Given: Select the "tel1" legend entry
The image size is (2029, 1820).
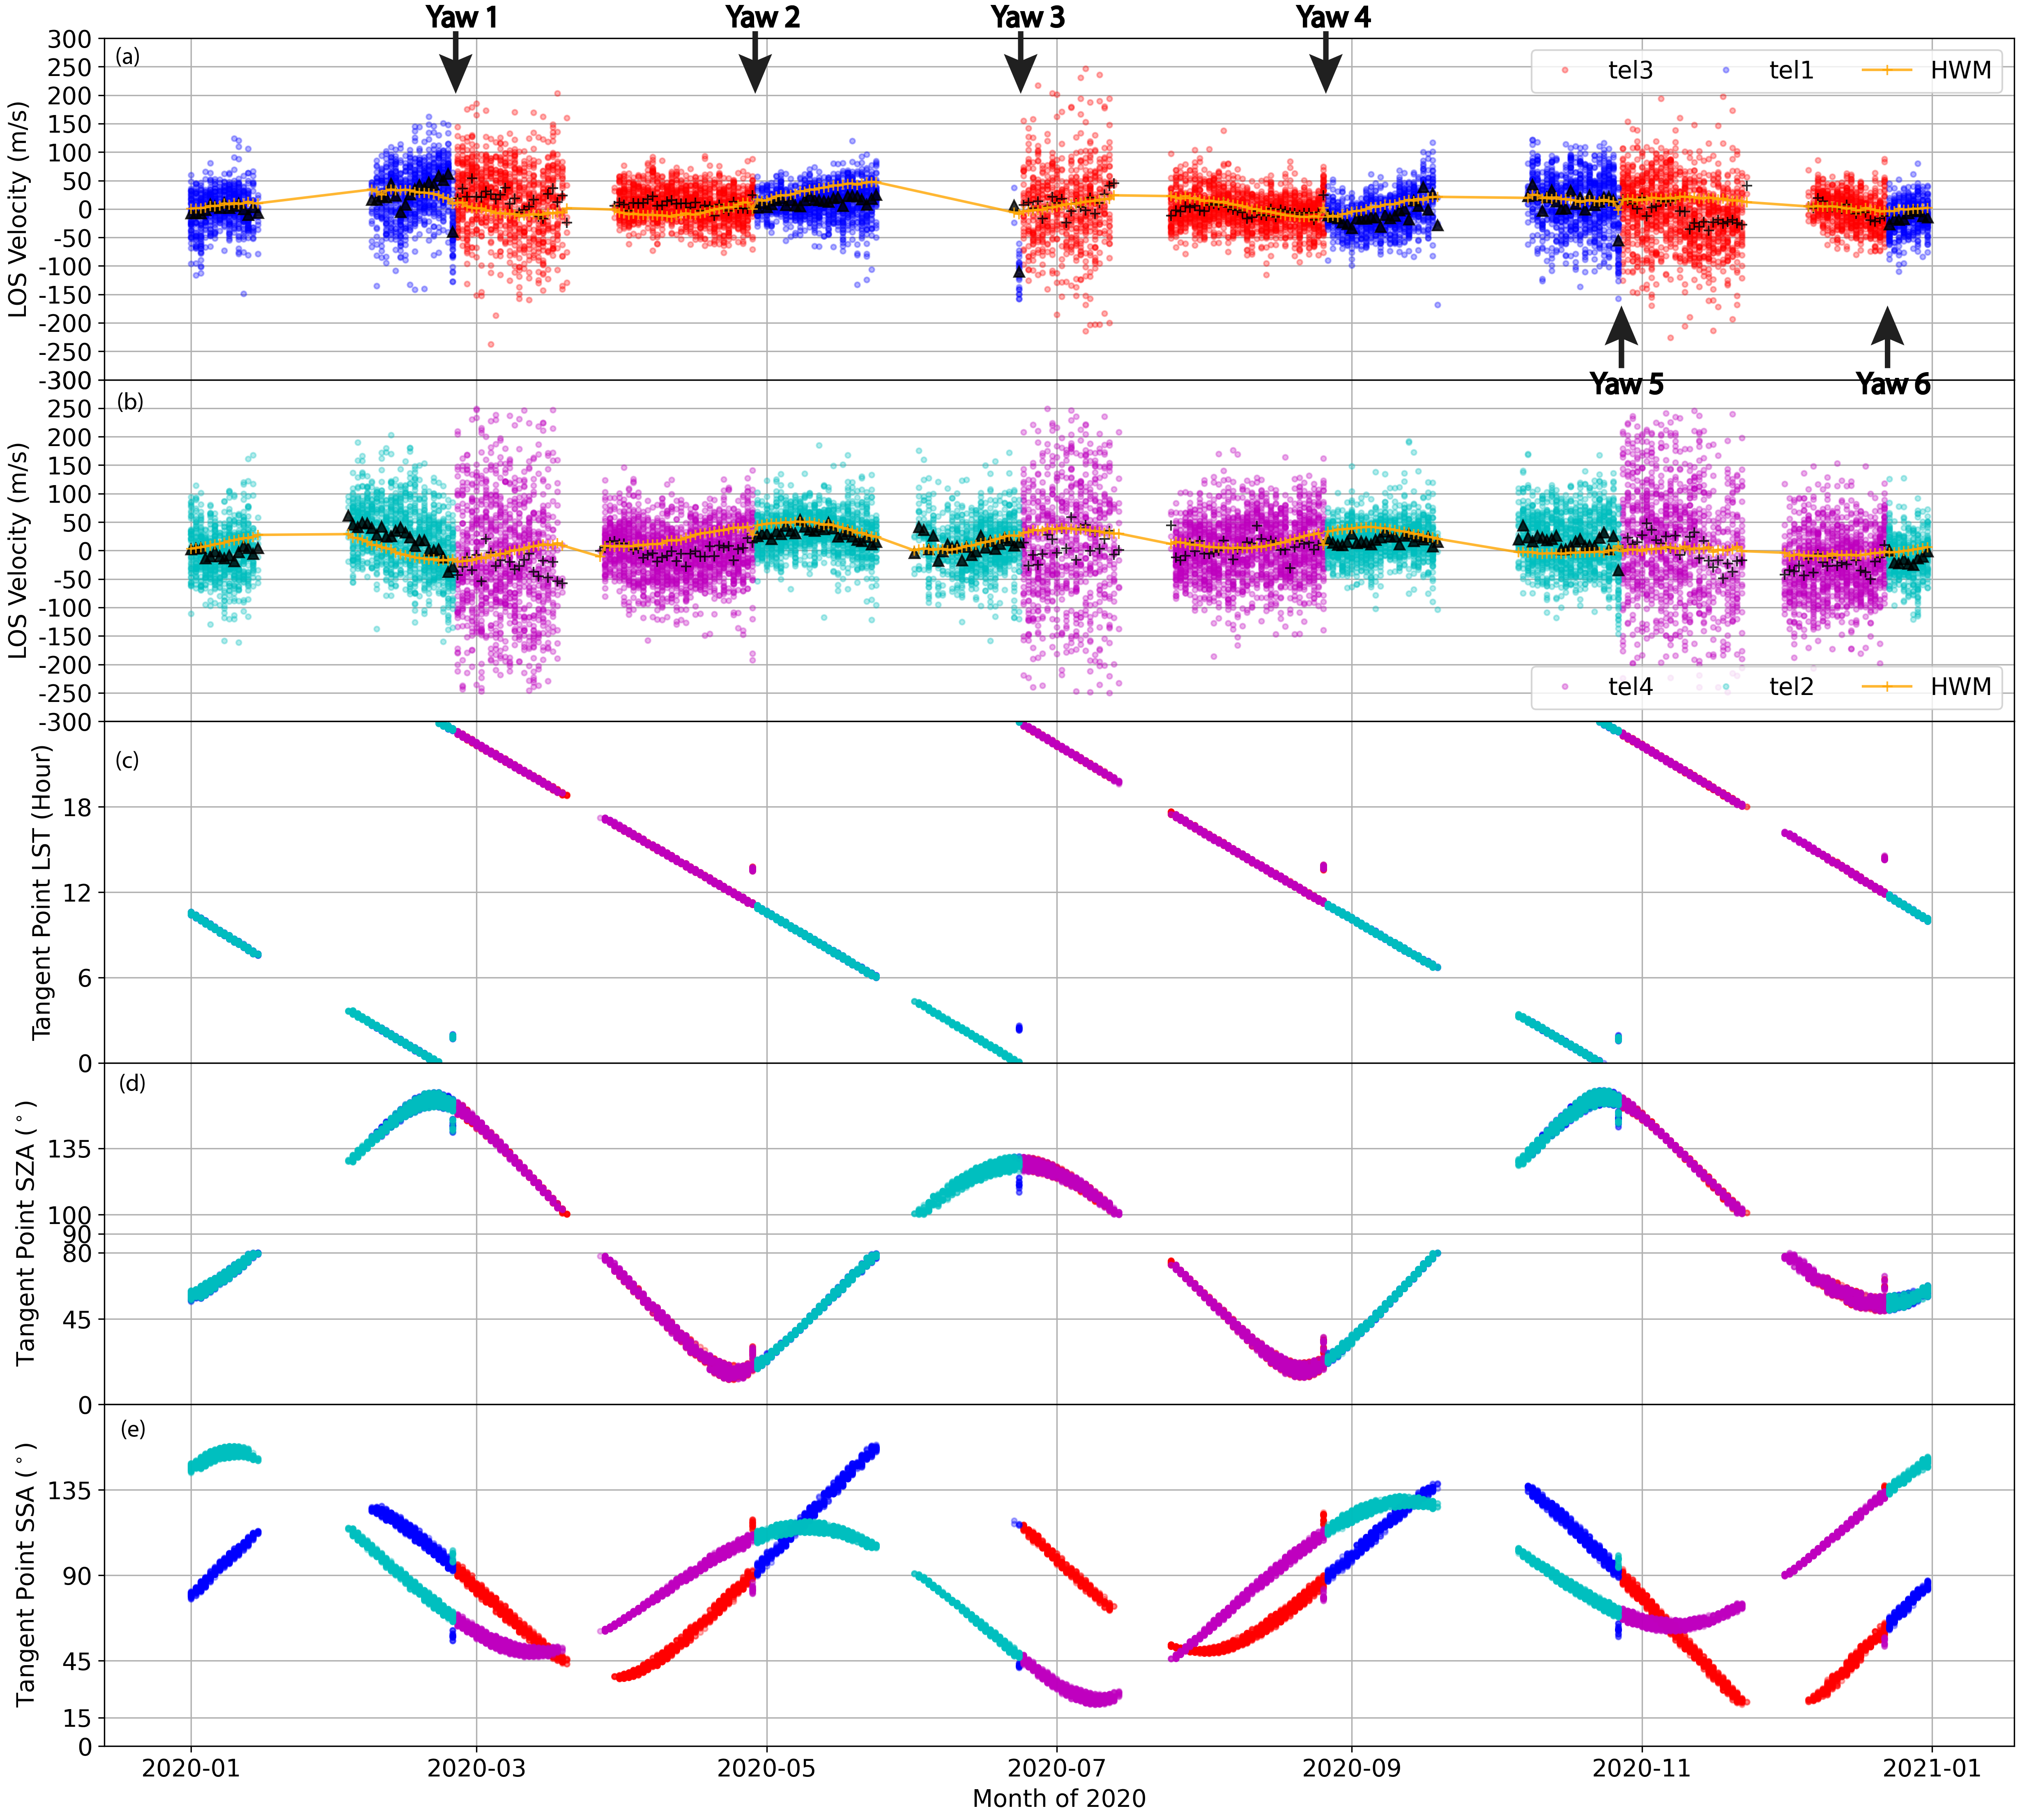Looking at the screenshot, I should (x=1791, y=70).
